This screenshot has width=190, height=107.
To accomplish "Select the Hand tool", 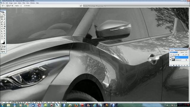I will 2,38.
